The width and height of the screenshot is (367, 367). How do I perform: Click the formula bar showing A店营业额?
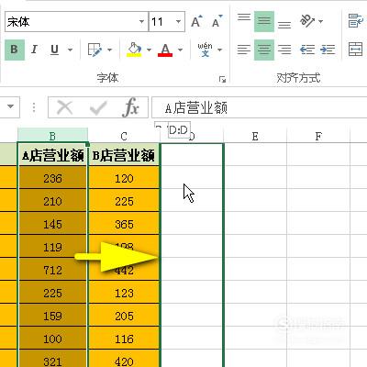tap(260, 107)
